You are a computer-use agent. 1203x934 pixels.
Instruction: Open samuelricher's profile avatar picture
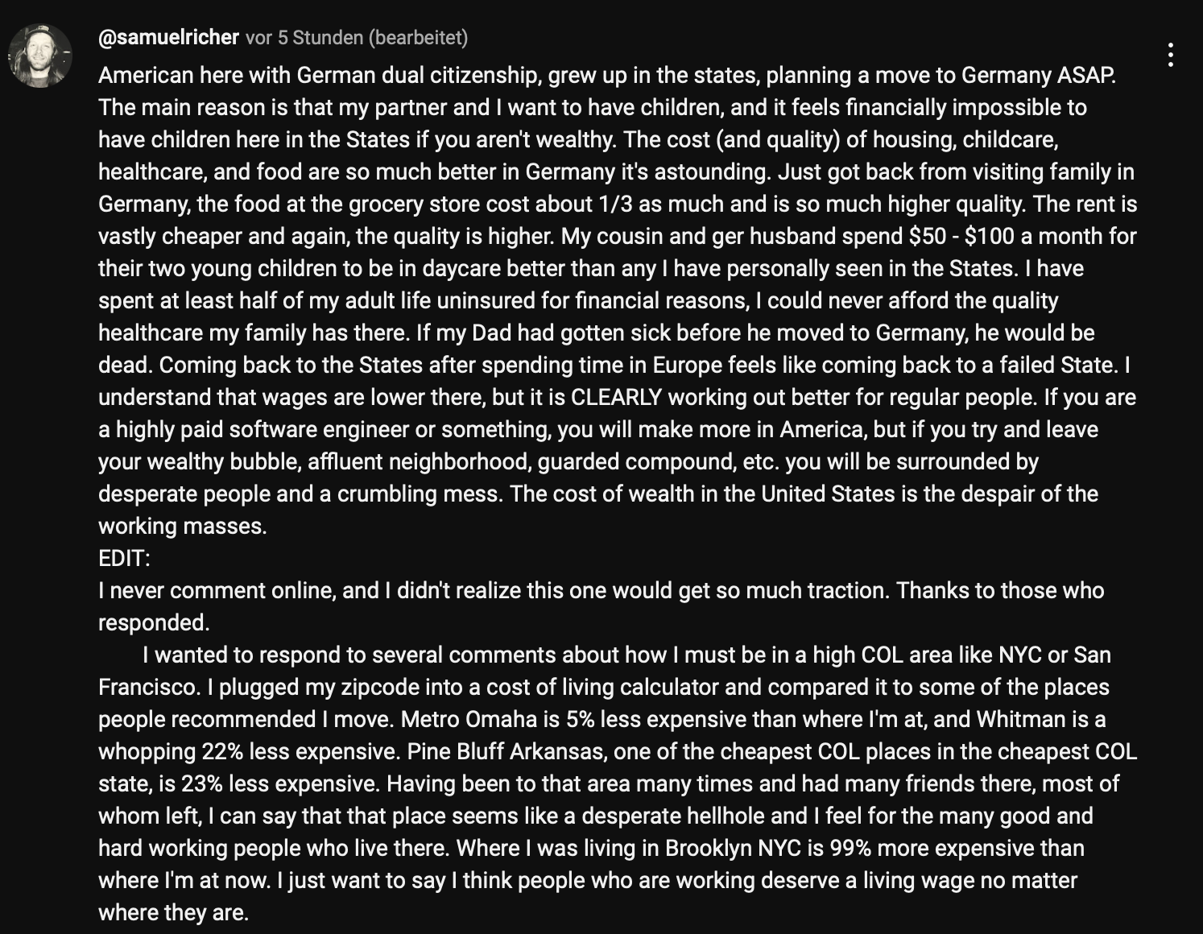(x=39, y=56)
